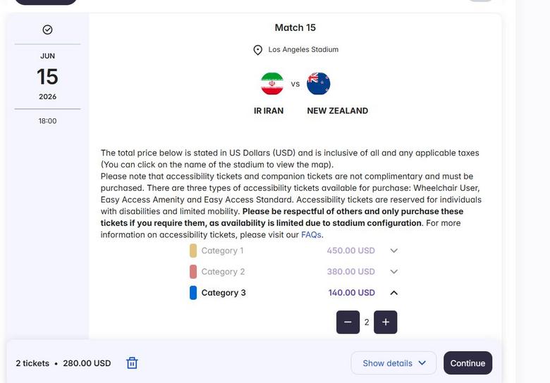Viewport: 550px width, 383px height.
Task: Click the 450.00 USD price
Action: click(350, 251)
